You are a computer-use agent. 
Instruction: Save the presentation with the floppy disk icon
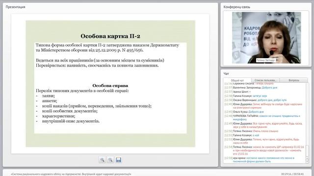(118, 160)
